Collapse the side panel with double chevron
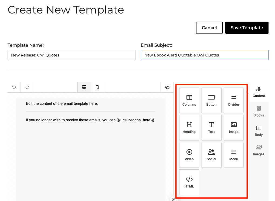Screen dimensions: 275x201 pos(174,199)
